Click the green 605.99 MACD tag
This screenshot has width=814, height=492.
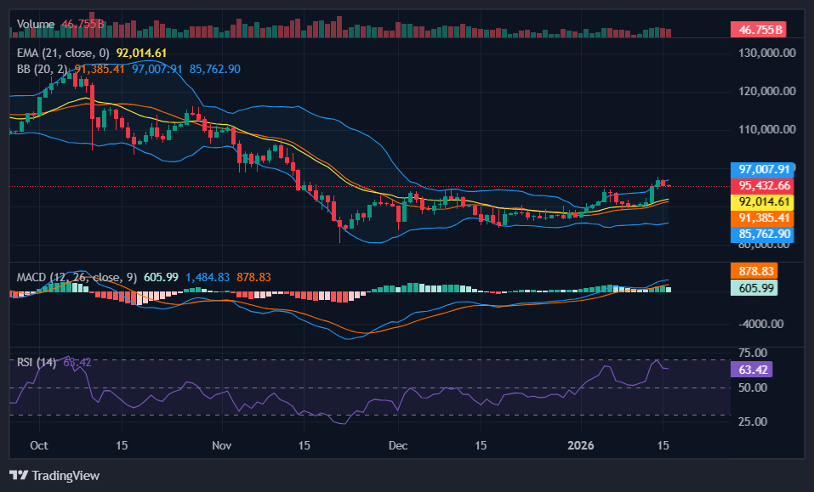tap(754, 288)
